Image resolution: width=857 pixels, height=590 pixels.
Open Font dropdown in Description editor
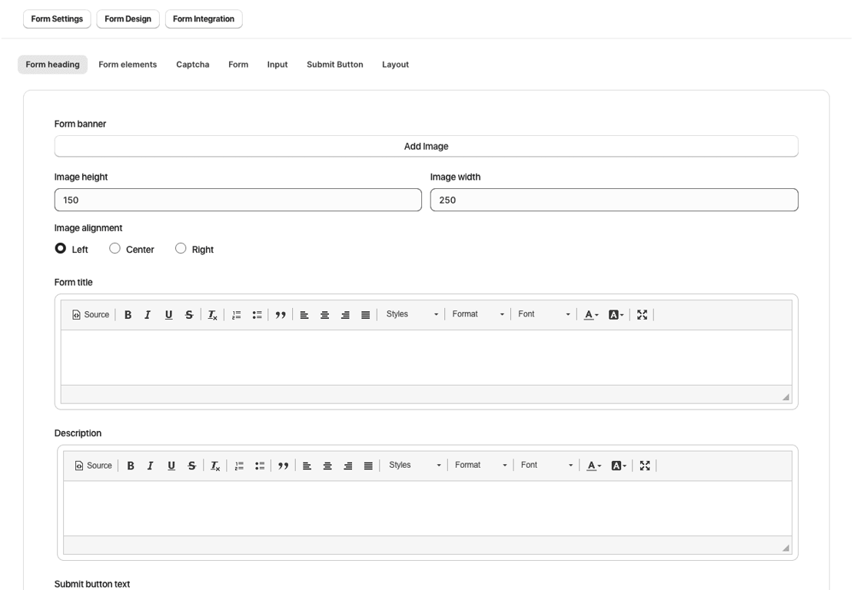tap(546, 465)
